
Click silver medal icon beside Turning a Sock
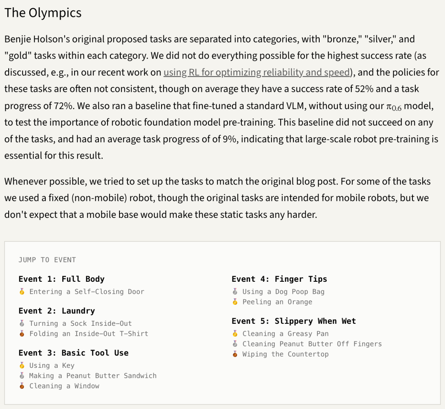[x=22, y=323]
